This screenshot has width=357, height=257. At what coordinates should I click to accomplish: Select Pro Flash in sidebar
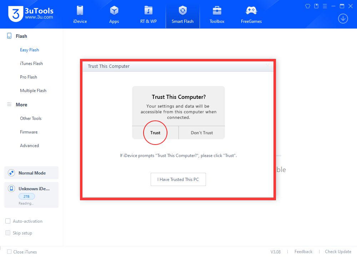29,77
